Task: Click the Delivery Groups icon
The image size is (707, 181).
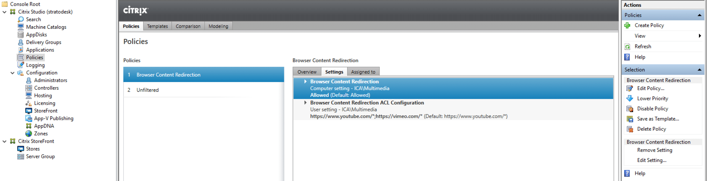Action: click(21, 42)
